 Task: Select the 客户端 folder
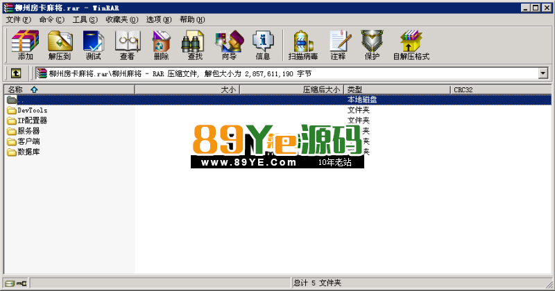24,141
